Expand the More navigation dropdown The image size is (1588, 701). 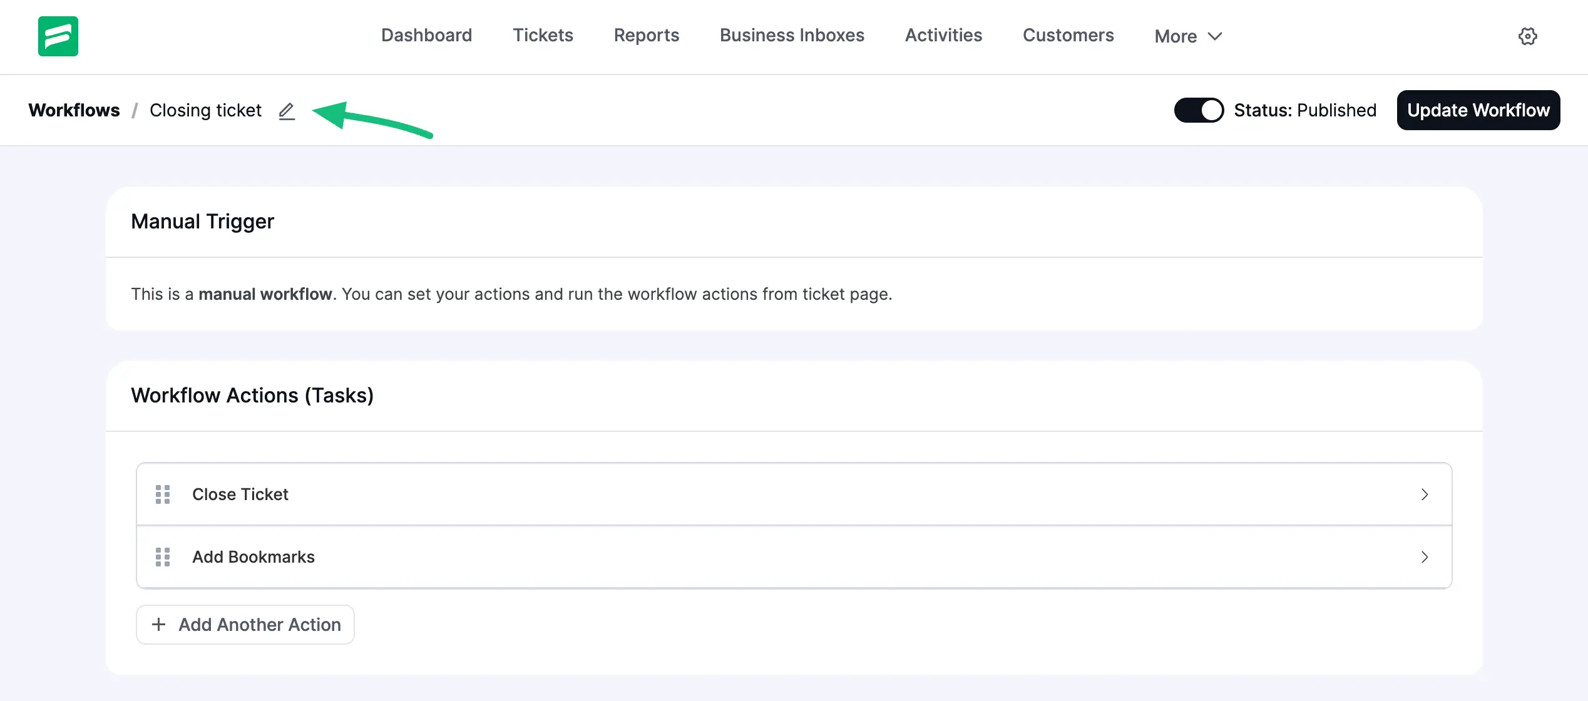[x=1187, y=36]
